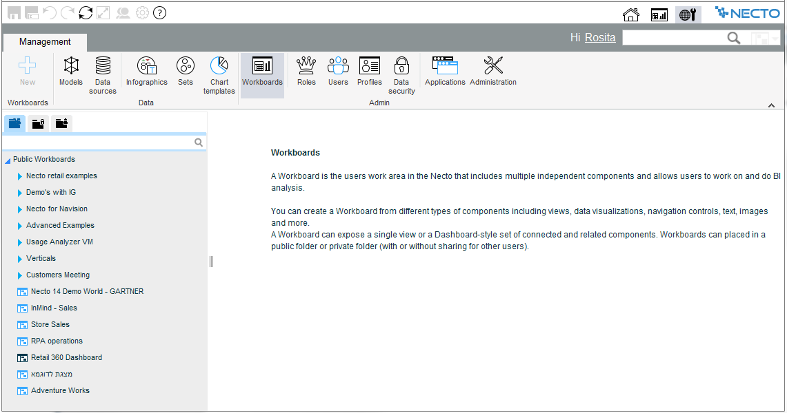The height and width of the screenshot is (413, 787).
Task: Click the refresh icon in the top toolbar
Action: click(x=86, y=13)
